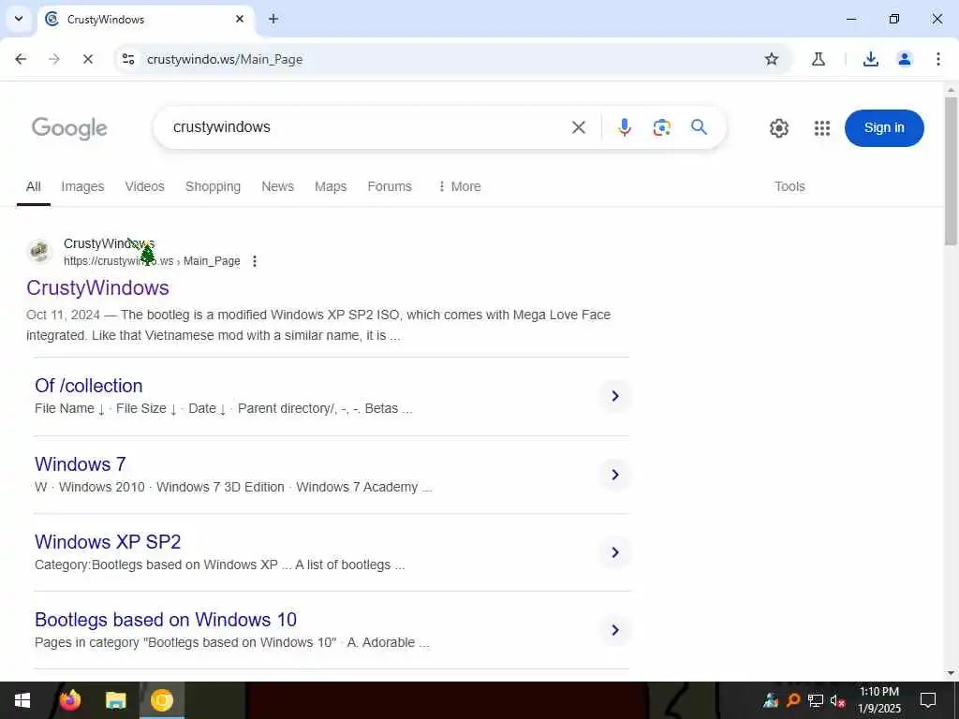Open the Of /collection sitelink
This screenshot has width=959, height=719.
(89, 386)
